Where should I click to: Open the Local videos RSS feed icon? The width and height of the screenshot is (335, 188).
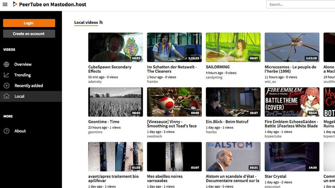[101, 22]
